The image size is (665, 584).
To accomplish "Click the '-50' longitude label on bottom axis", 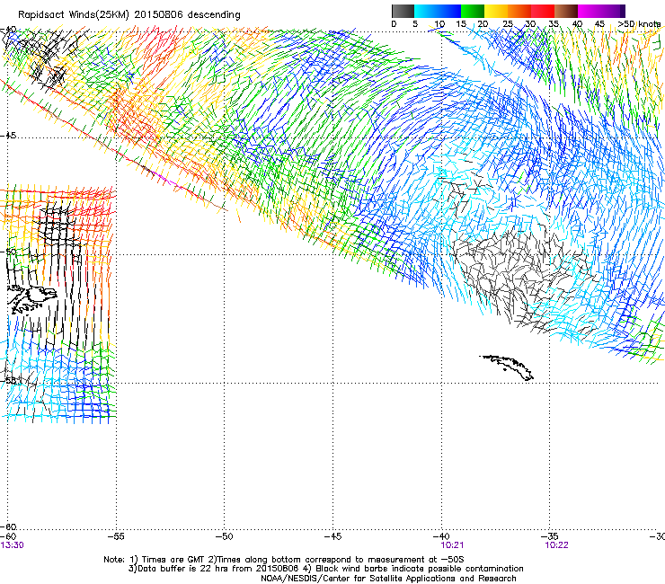I will (225, 536).
